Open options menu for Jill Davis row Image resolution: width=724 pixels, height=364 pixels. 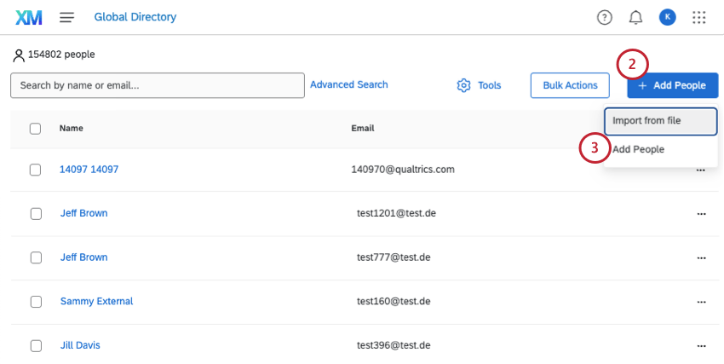[701, 345]
